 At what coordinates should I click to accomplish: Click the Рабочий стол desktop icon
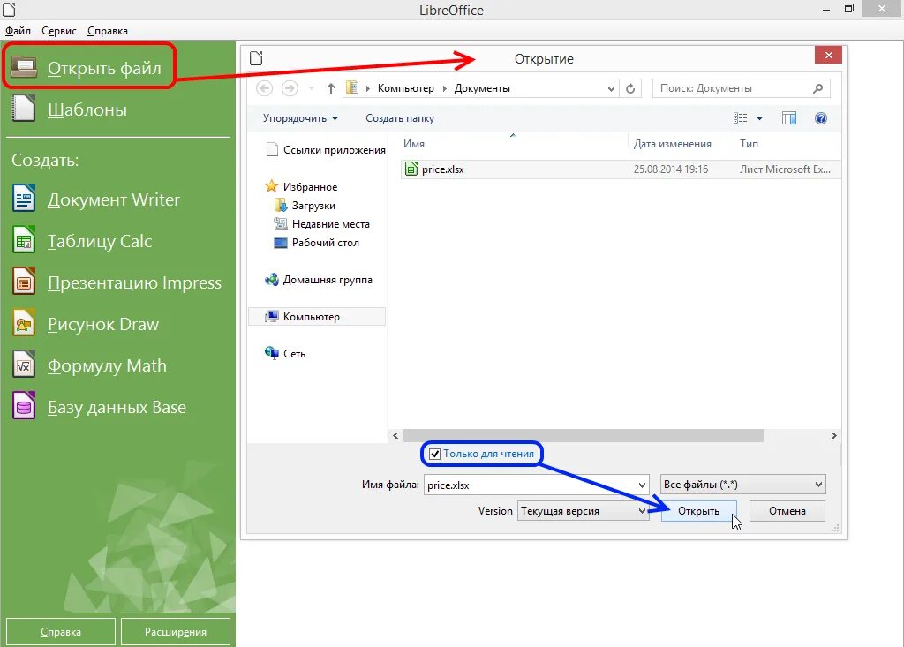tap(281, 243)
